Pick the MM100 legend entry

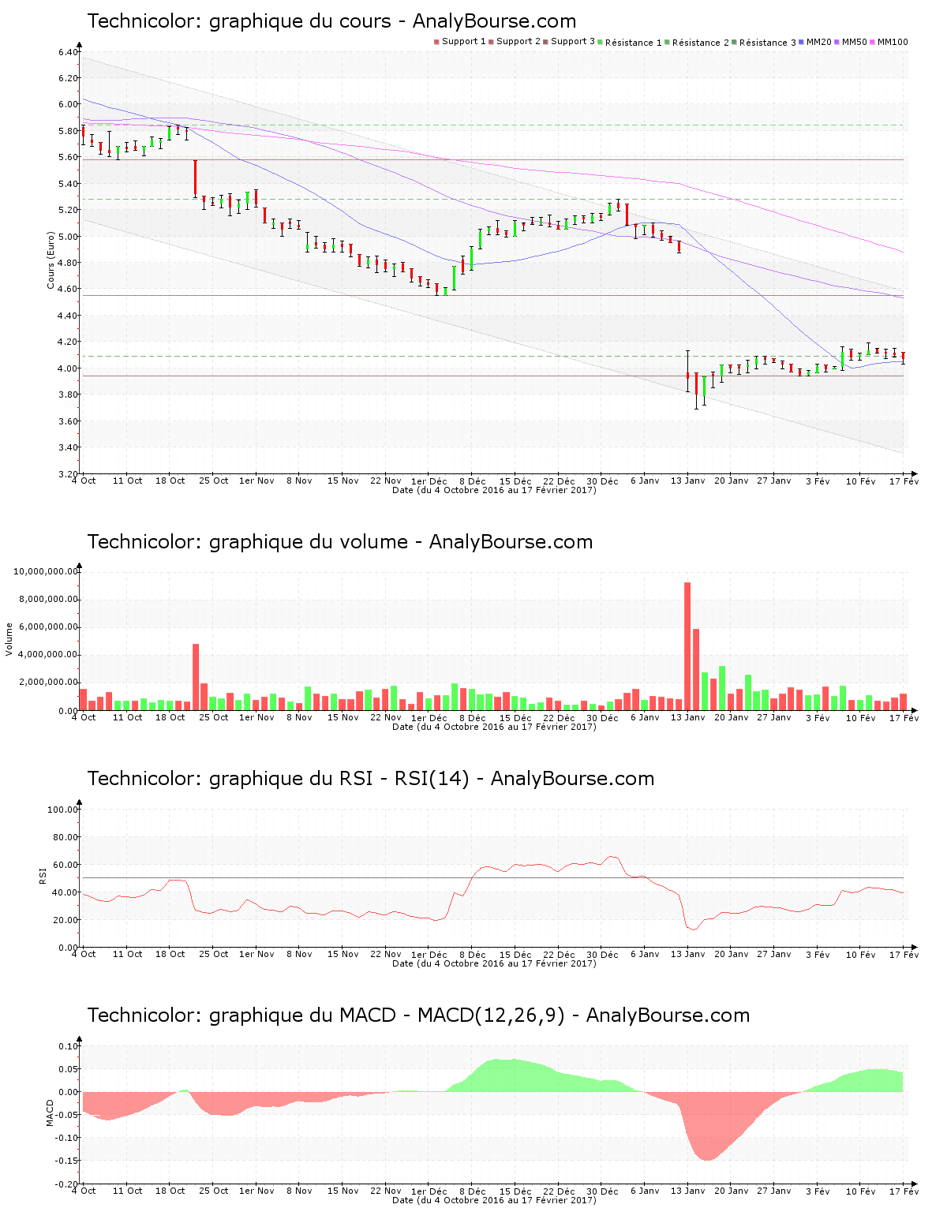889,42
